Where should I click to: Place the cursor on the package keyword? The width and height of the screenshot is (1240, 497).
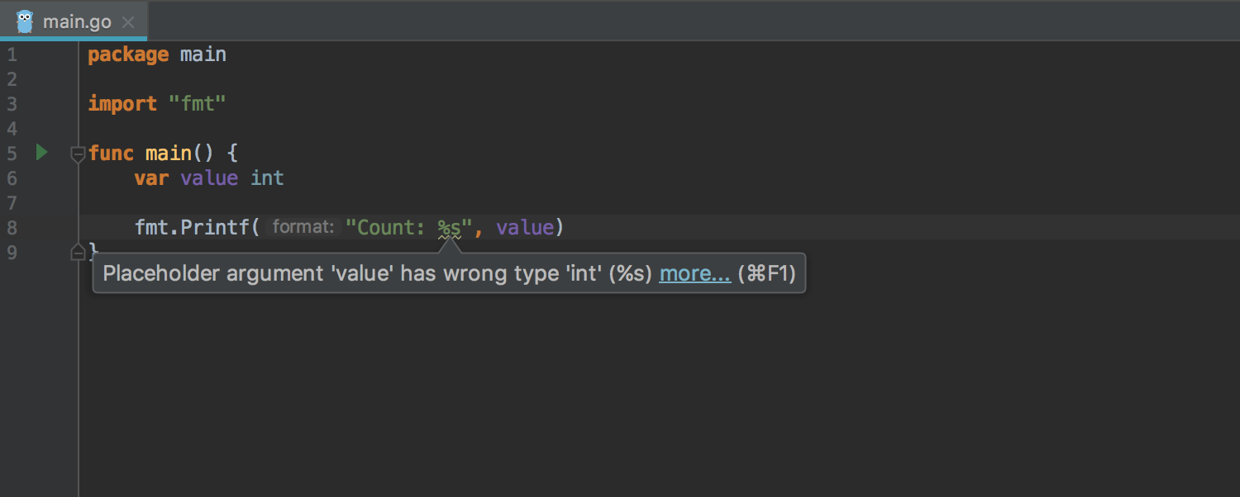pos(128,54)
